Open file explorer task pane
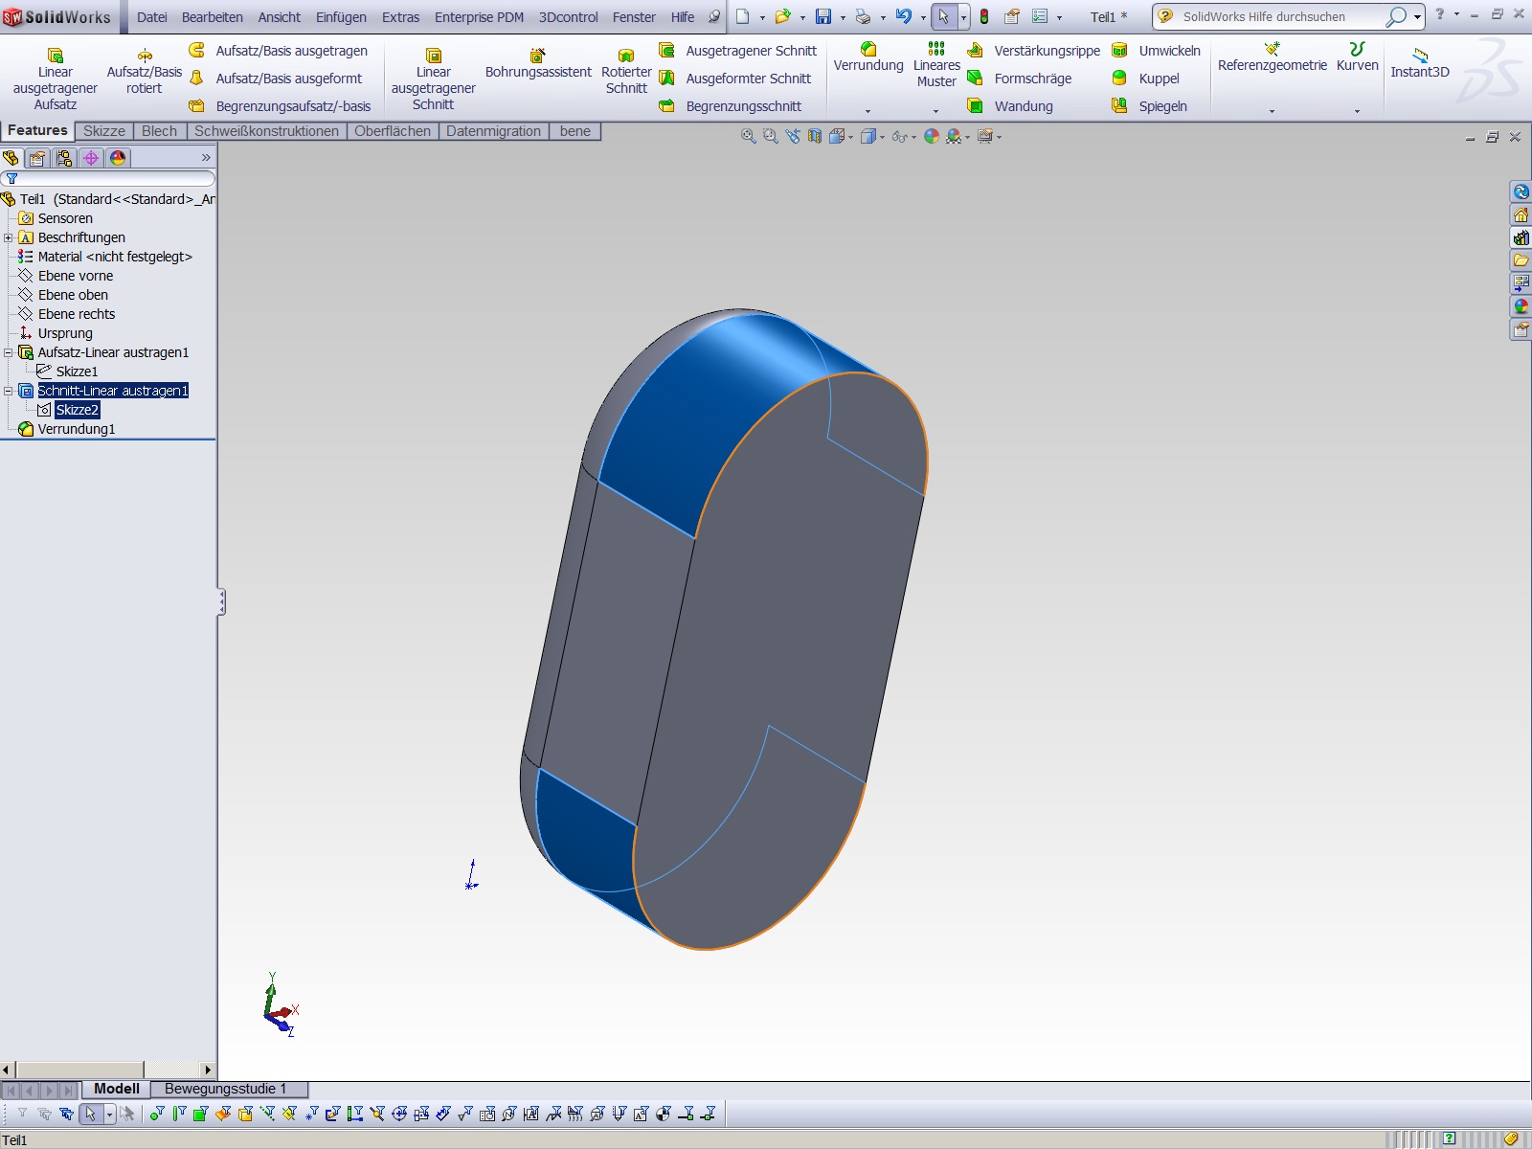1532x1149 pixels. click(1521, 261)
